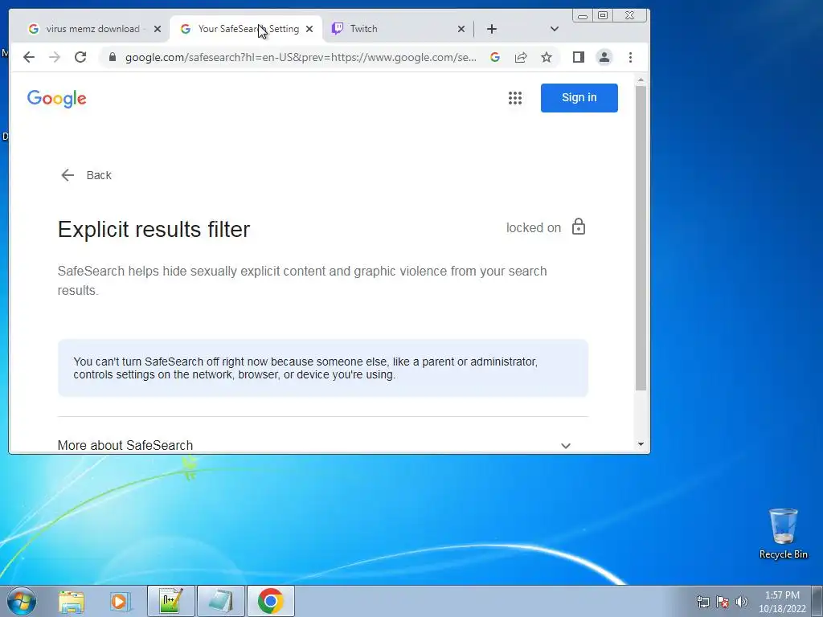Open Action Center flag icon
The image size is (823, 617).
723,602
